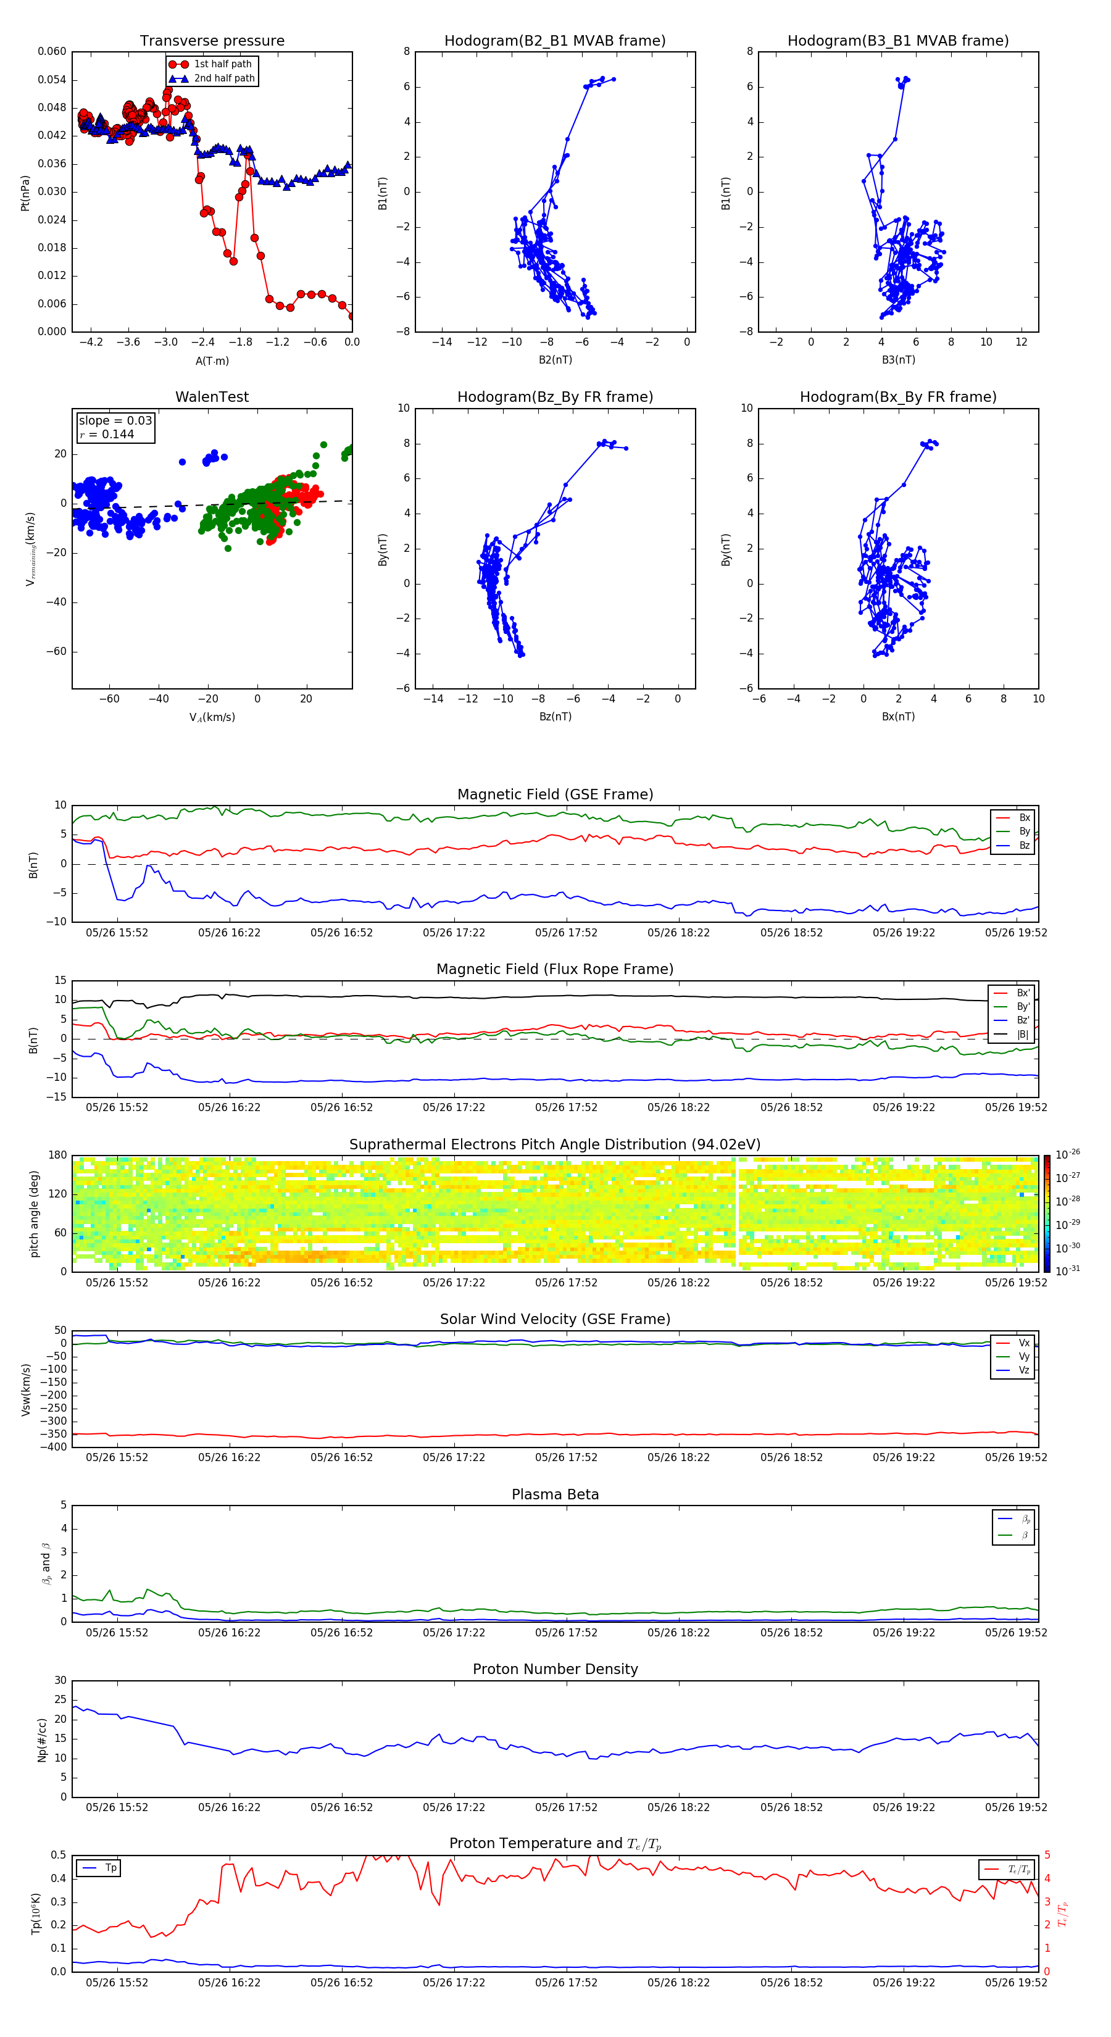Click the 'Magnetic Field (Flux Rope Frame)' title
Viewport: 1111px width, 2037px height.
click(x=555, y=970)
